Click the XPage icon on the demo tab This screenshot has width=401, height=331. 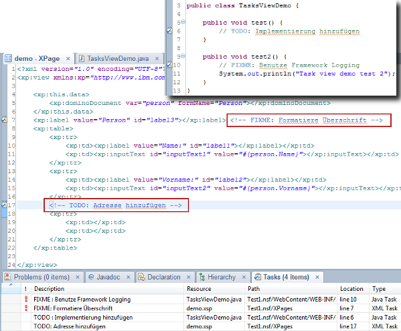point(9,58)
